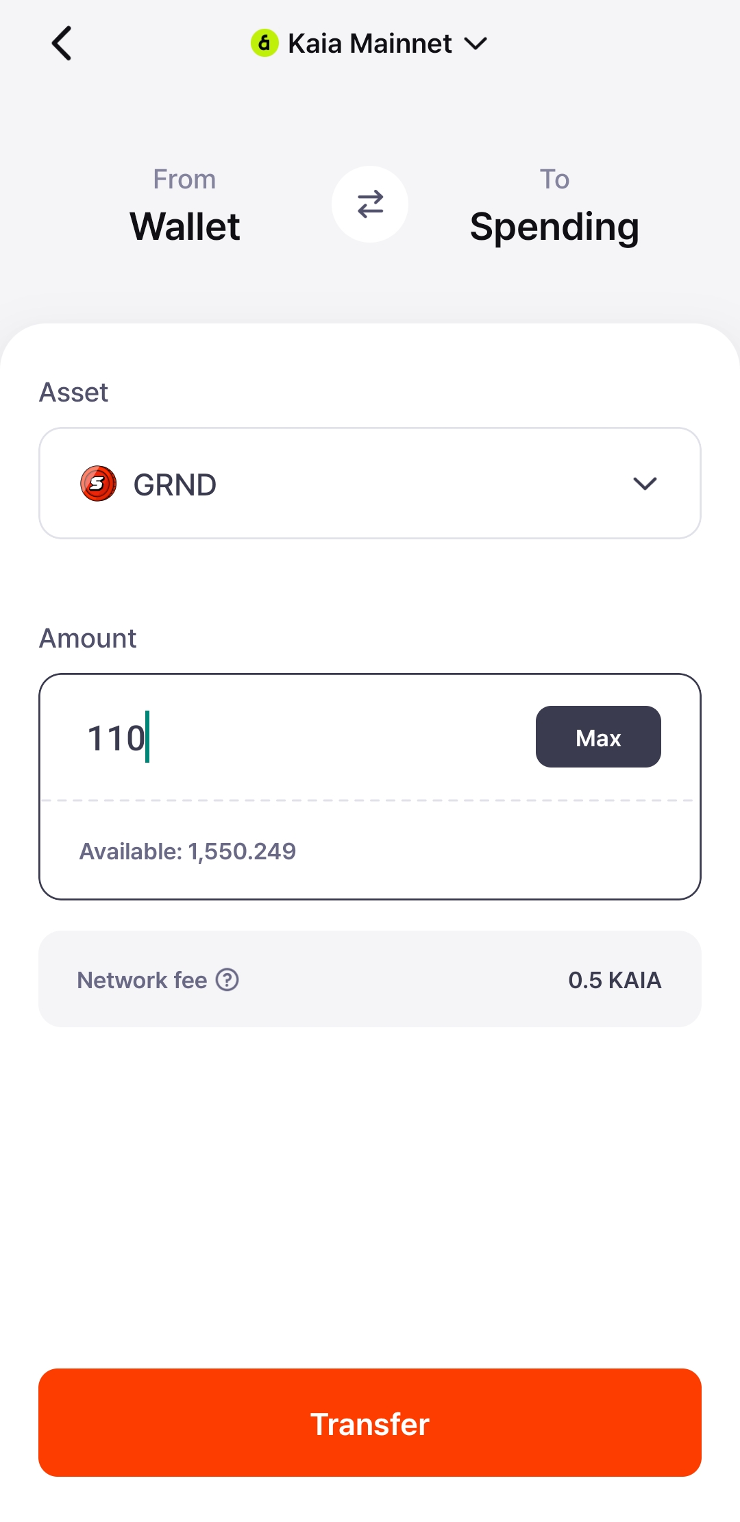The width and height of the screenshot is (740, 1522).
Task: Click the Network fee label
Action: tap(142, 980)
